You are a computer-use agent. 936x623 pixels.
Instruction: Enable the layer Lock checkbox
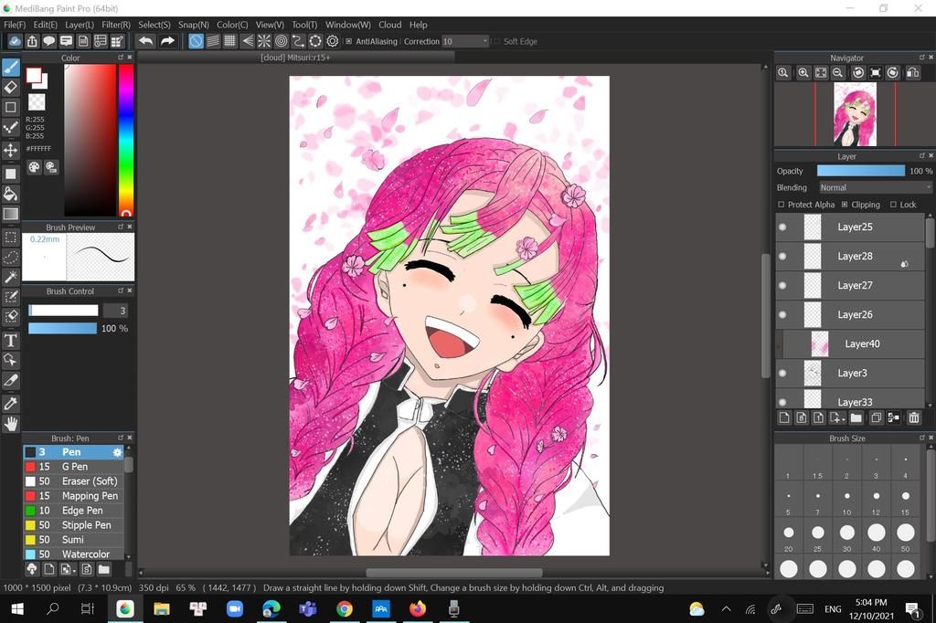(893, 204)
